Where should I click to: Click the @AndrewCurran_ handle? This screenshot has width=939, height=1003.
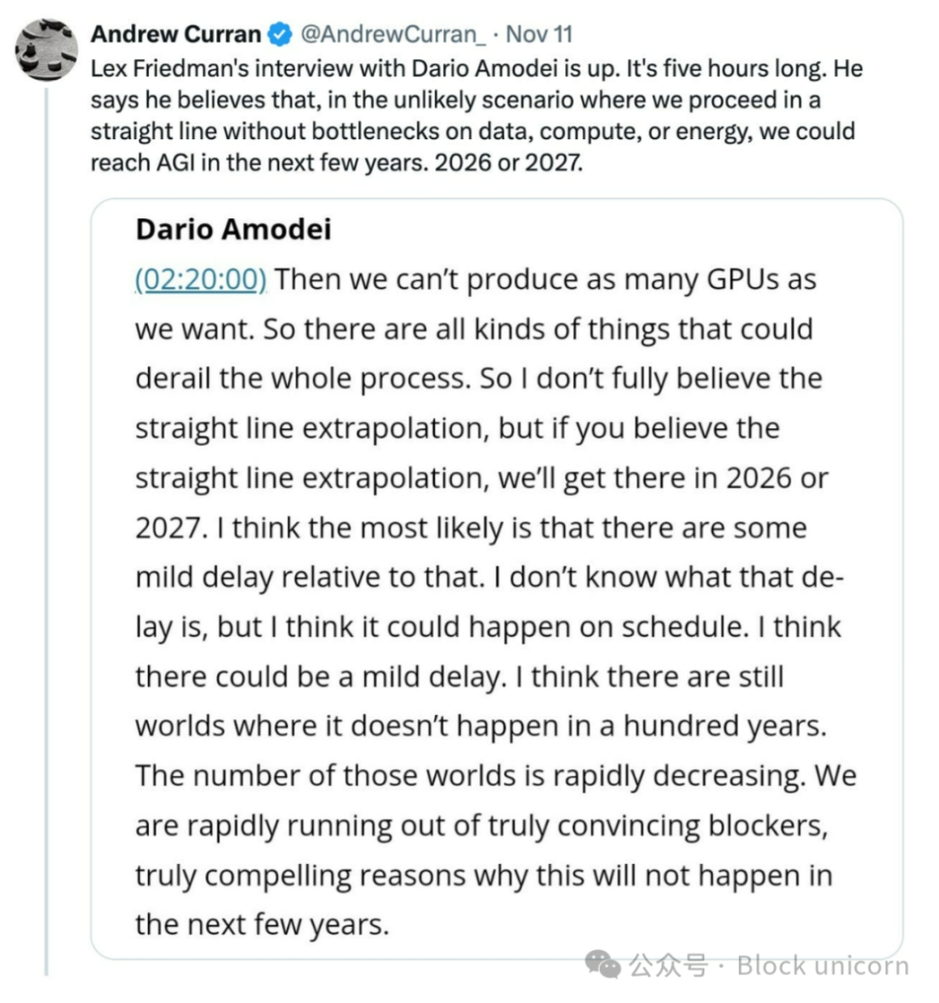point(394,35)
